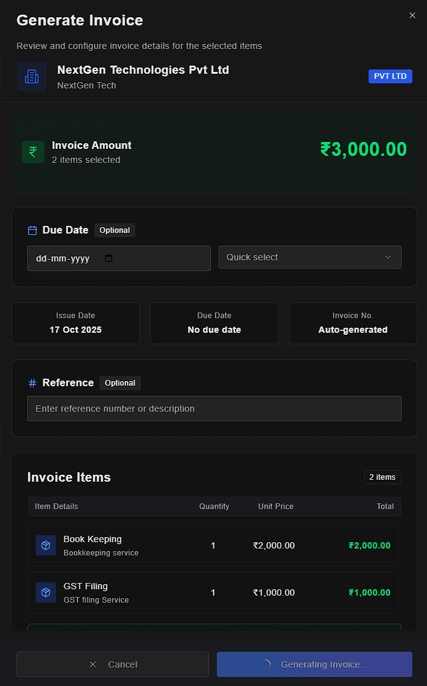Viewport: 427px width, 686px height.
Task: Select the Issue Date card showing 17 Oct 2025
Action: [x=75, y=323]
